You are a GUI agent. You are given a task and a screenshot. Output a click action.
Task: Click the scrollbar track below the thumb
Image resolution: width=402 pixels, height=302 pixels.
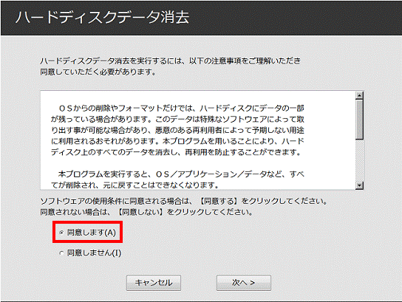pyautogui.click(x=359, y=161)
